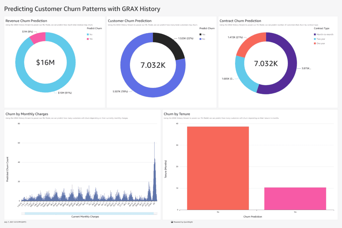The width and height of the screenshot is (342, 228).
Task: Click the blue 'No' legend marker in Revenue Churn
Action: tap(88, 34)
